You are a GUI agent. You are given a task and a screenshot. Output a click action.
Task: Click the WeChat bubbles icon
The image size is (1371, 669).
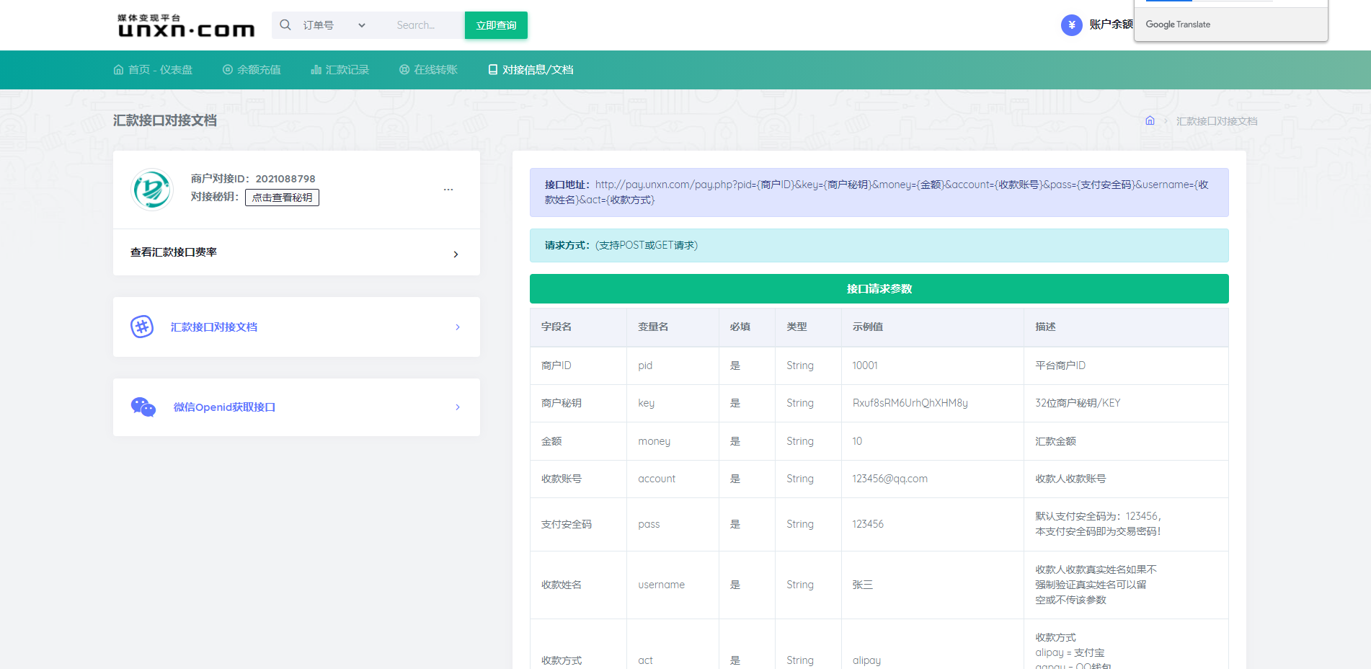pos(143,407)
